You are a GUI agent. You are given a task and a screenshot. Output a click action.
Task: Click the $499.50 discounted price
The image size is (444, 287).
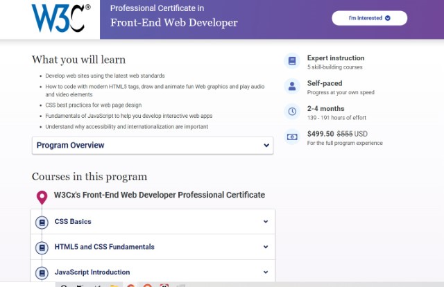[x=321, y=134]
